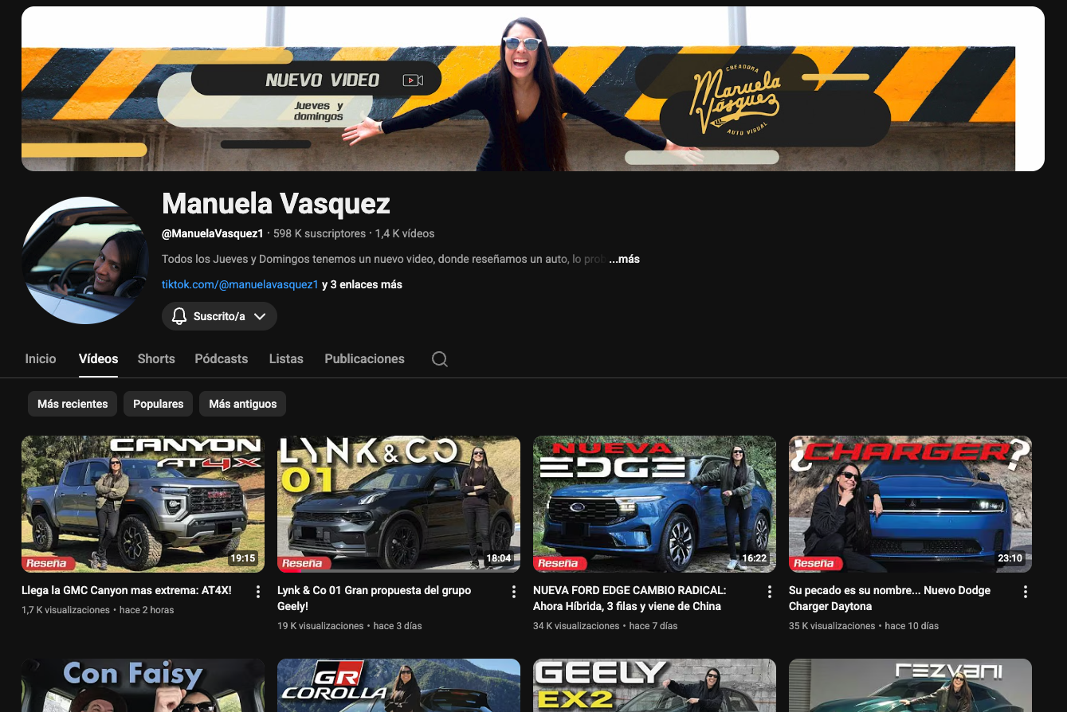The image size is (1067, 712).
Task: Expand channel description with ...más
Action: [x=625, y=259]
